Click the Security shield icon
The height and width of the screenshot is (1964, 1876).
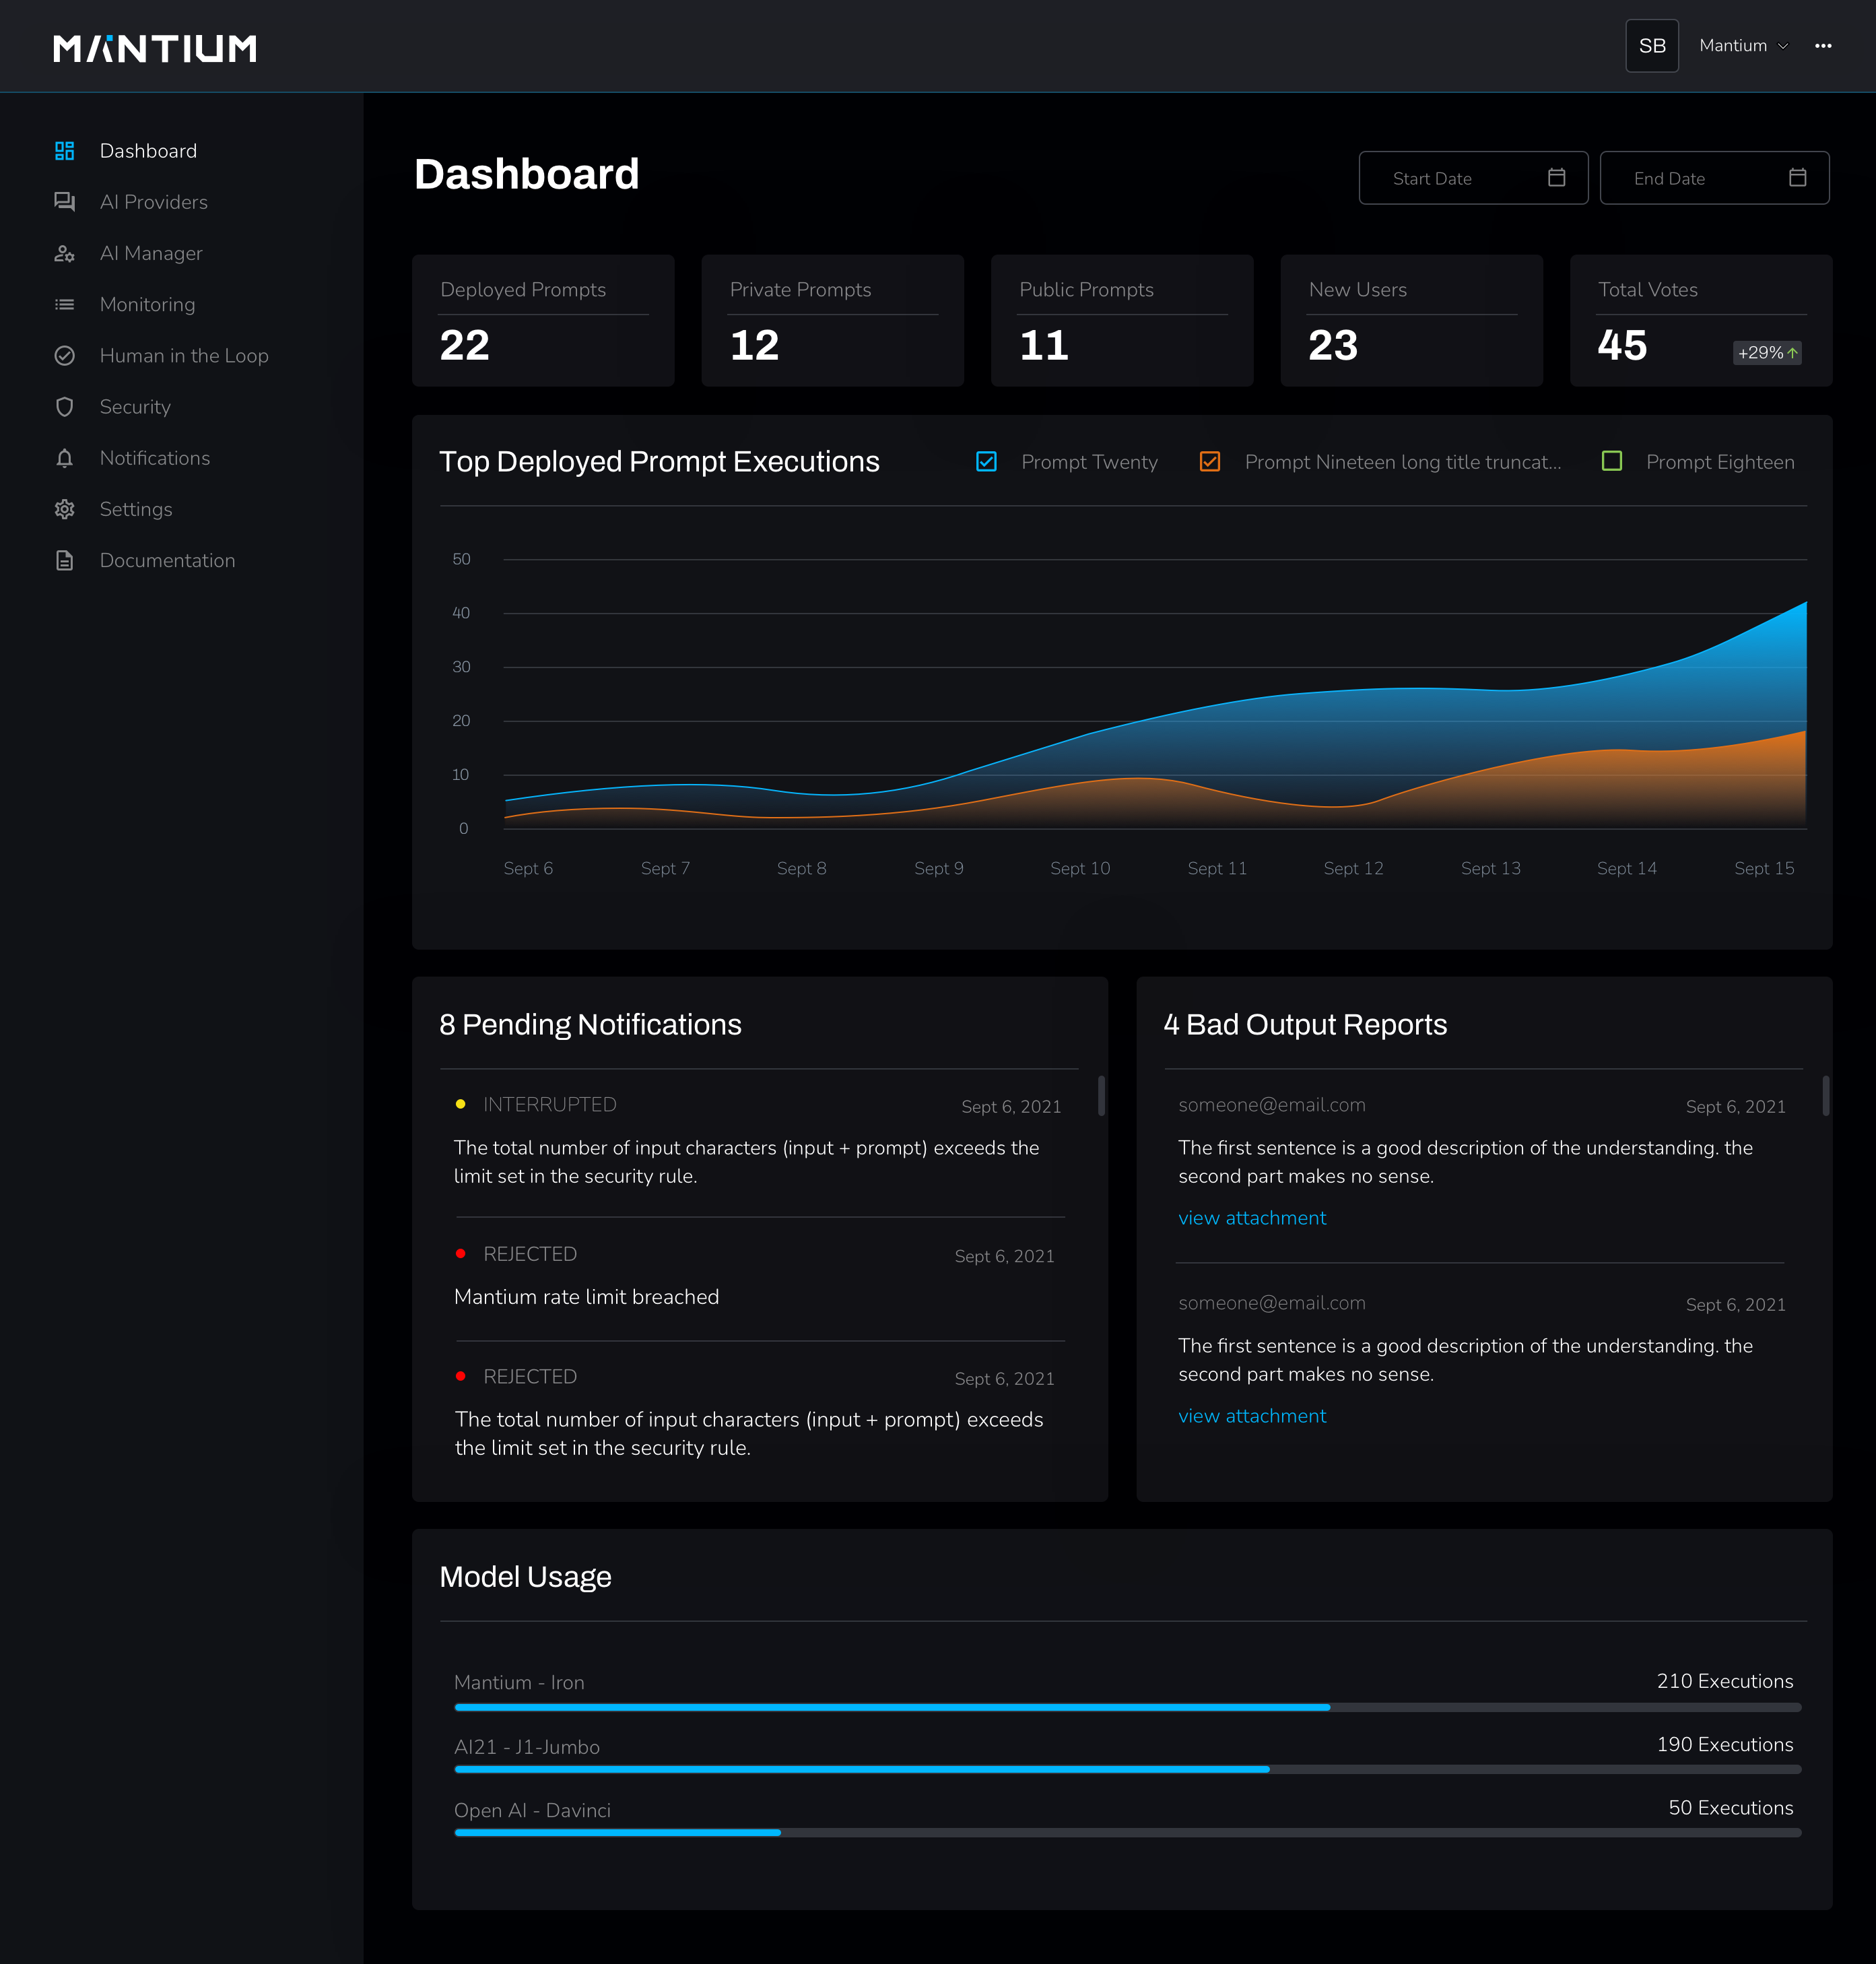(x=64, y=407)
